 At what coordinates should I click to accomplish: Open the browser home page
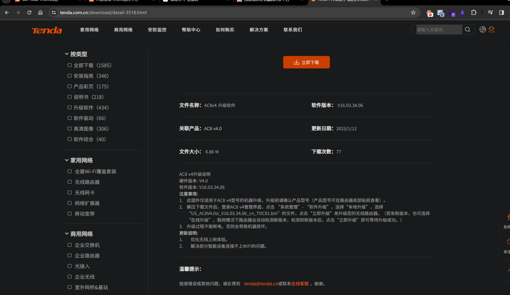click(40, 12)
